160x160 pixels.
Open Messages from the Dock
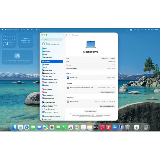click(x=33, y=127)
